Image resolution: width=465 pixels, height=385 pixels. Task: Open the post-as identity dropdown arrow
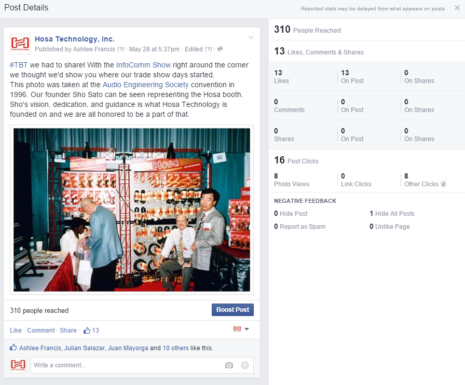pyautogui.click(x=247, y=329)
